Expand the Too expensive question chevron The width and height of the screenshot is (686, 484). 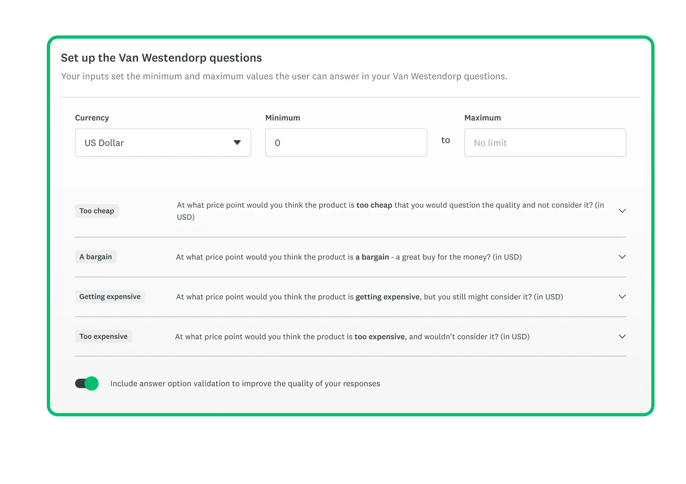pyautogui.click(x=622, y=336)
